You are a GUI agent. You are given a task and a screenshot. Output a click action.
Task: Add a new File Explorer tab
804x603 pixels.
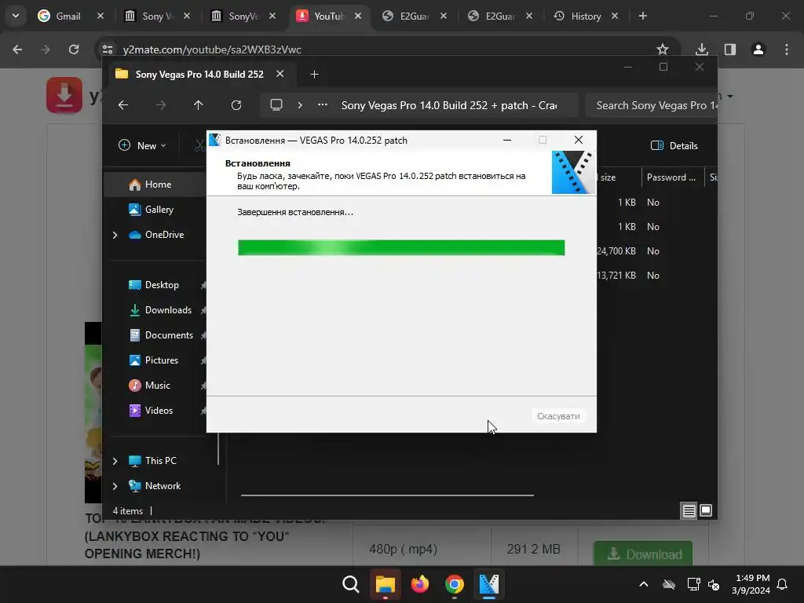(314, 75)
